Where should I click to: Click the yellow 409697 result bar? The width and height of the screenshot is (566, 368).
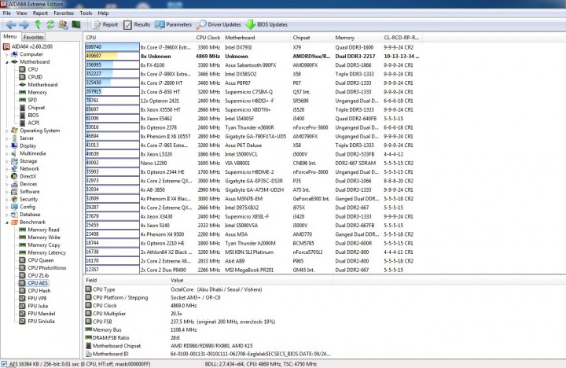(x=101, y=56)
